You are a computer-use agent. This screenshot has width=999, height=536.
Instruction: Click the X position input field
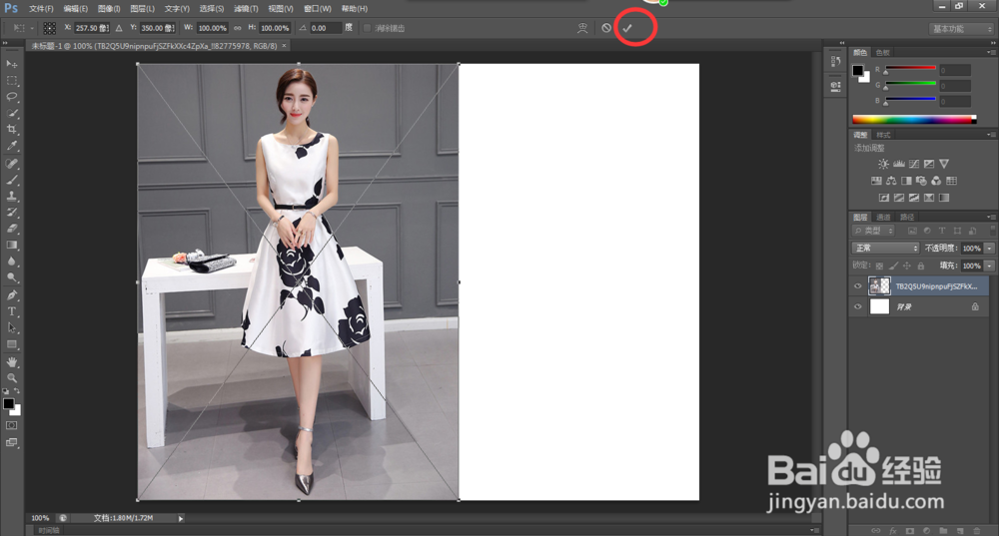coord(91,28)
